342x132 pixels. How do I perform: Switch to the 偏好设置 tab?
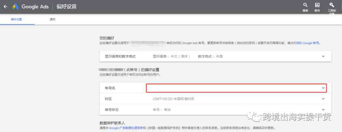(16, 20)
